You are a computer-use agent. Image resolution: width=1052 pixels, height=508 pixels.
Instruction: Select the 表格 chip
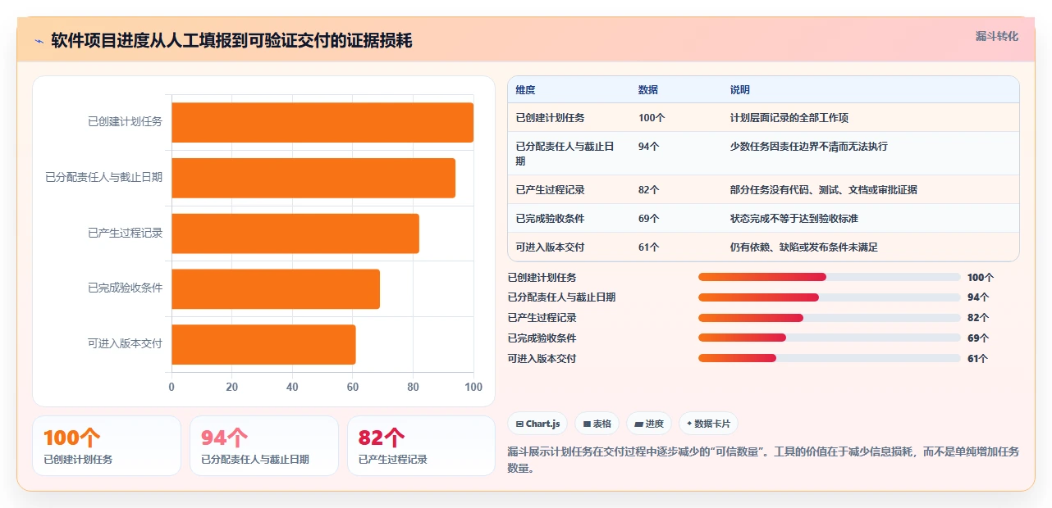[x=597, y=424]
